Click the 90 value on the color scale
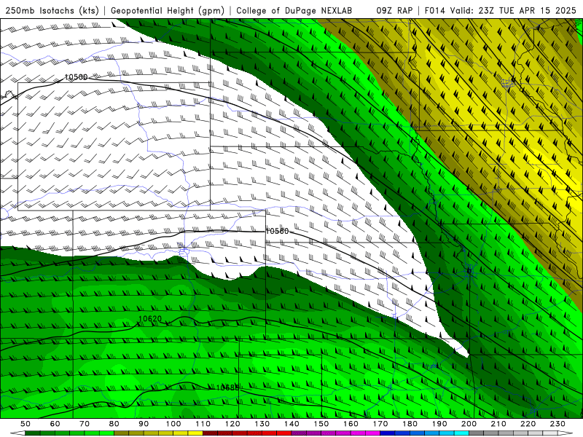The height and width of the screenshot is (437, 583). [x=144, y=424]
